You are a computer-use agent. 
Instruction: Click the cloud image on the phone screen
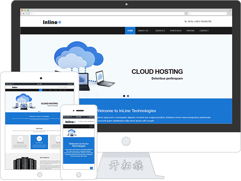click(x=71, y=133)
